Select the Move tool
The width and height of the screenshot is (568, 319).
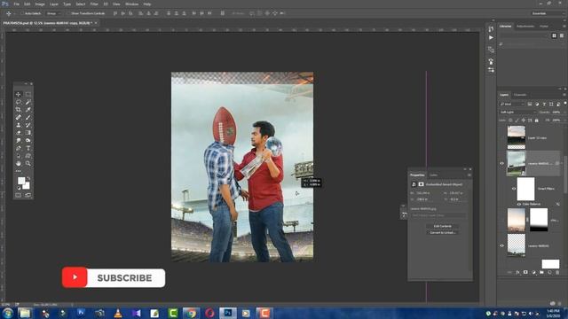[x=18, y=95]
